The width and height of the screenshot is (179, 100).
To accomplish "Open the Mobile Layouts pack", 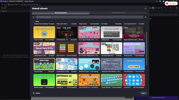I will click(x=44, y=80).
